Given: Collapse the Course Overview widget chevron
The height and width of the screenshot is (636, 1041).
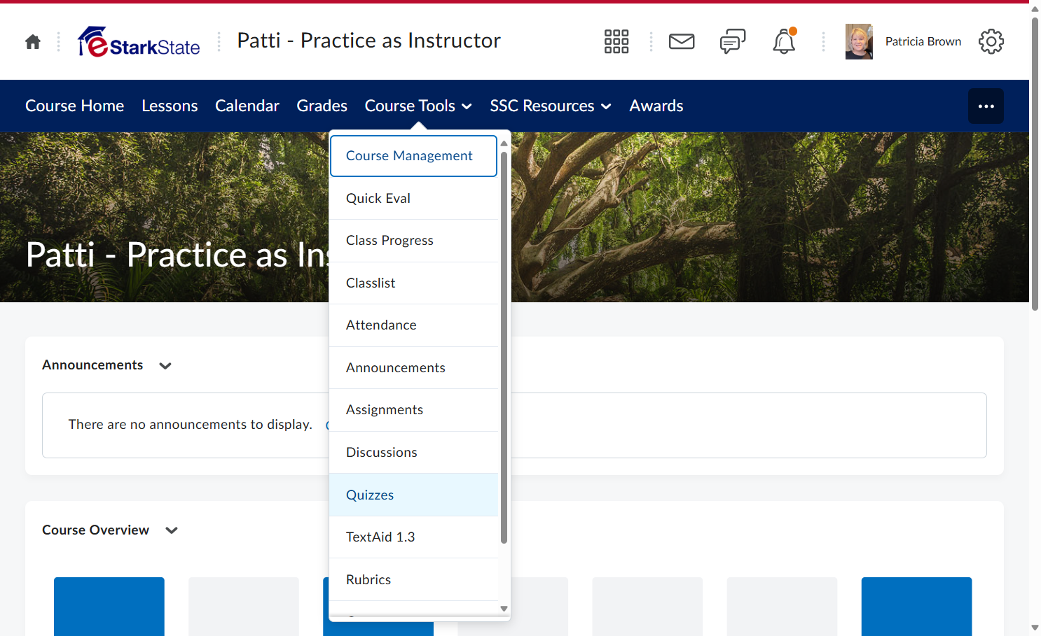Looking at the screenshot, I should click(172, 530).
